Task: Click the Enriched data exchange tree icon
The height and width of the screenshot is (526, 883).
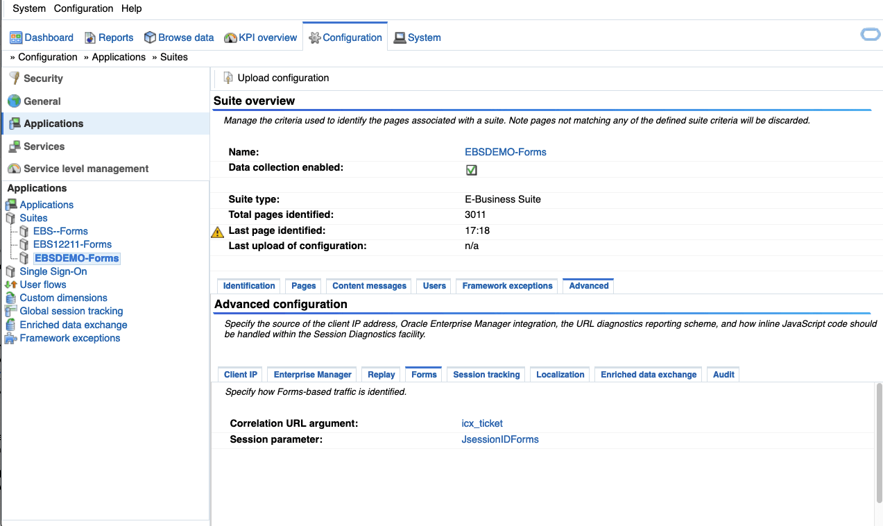Action: pos(10,325)
